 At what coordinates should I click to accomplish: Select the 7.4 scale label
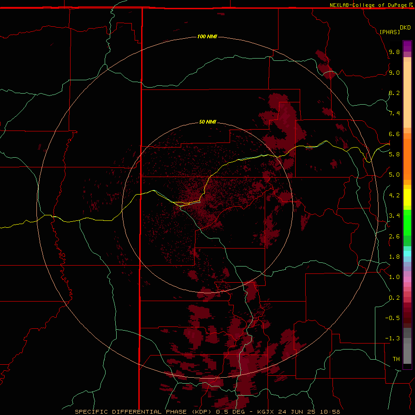tap(394, 113)
